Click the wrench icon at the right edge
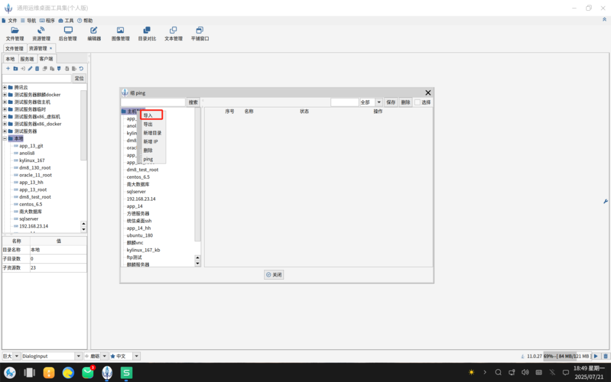 coord(605,201)
